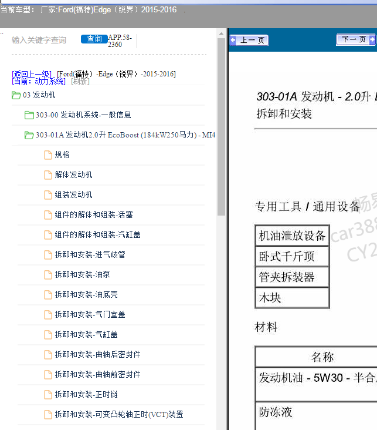Collapse the 303-01A 发动机2.0升 EcoBoost folder icon
The image size is (377, 430).
pyautogui.click(x=29, y=135)
